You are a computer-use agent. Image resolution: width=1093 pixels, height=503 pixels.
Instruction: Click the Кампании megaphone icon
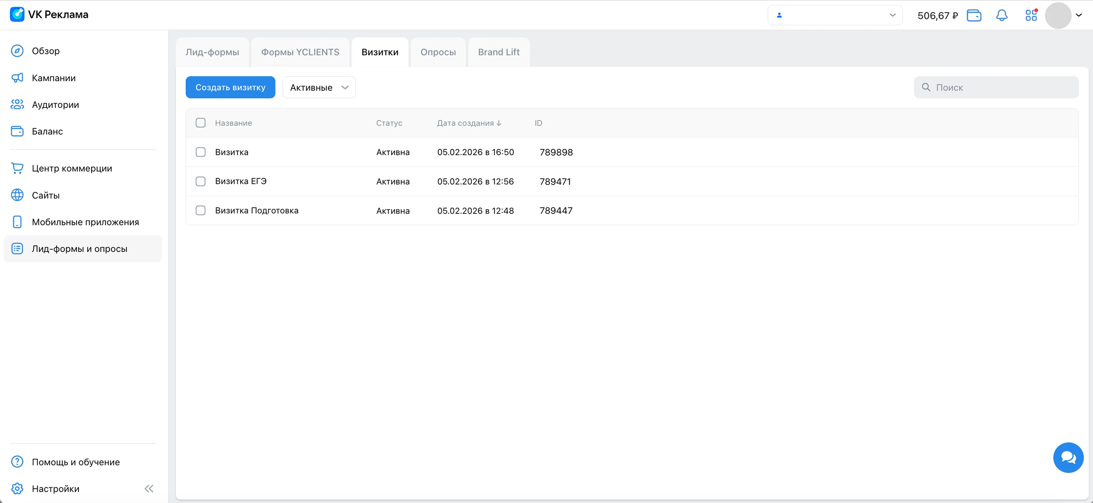pyautogui.click(x=17, y=78)
